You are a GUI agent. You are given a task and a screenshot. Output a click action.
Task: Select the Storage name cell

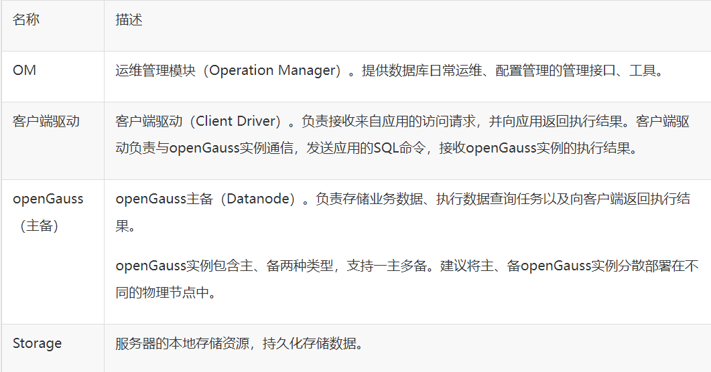pos(37,343)
